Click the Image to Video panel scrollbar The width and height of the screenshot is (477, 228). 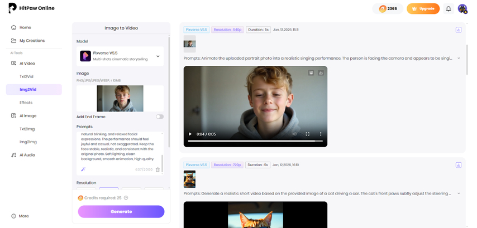(x=169, y=91)
